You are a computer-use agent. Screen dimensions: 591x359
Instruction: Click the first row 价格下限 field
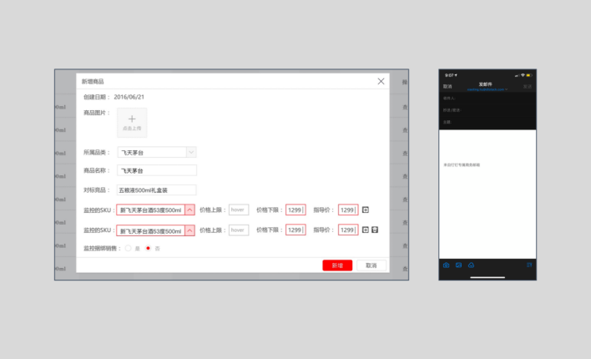tap(295, 210)
